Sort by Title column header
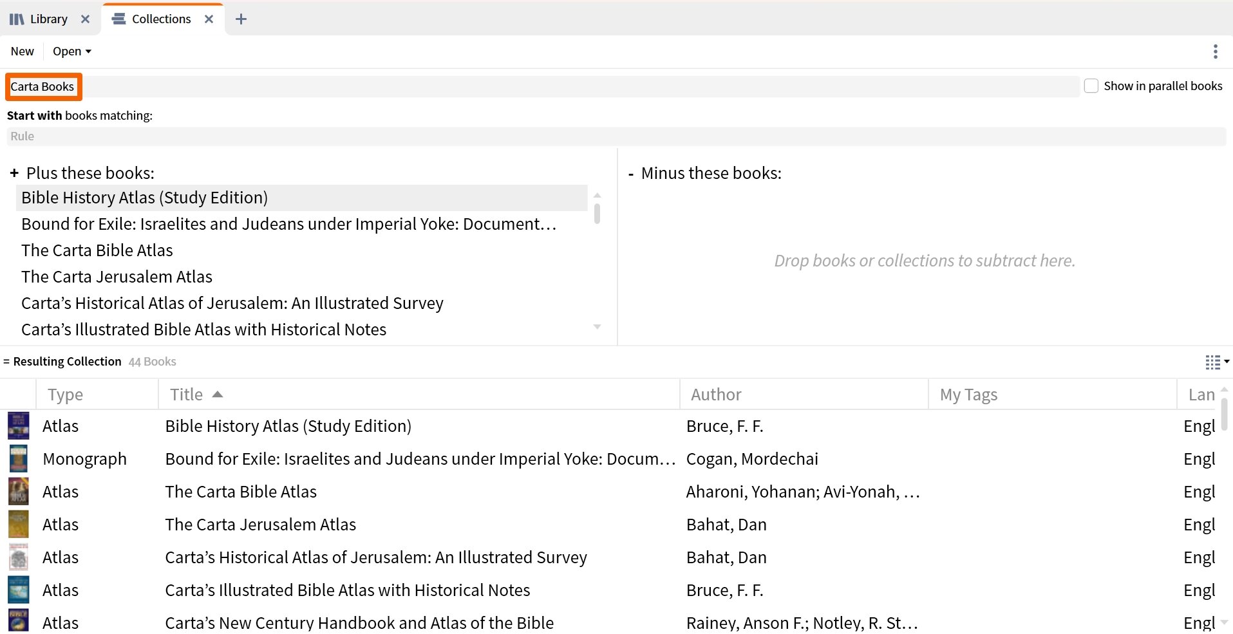The width and height of the screenshot is (1233, 634). pyautogui.click(x=419, y=395)
